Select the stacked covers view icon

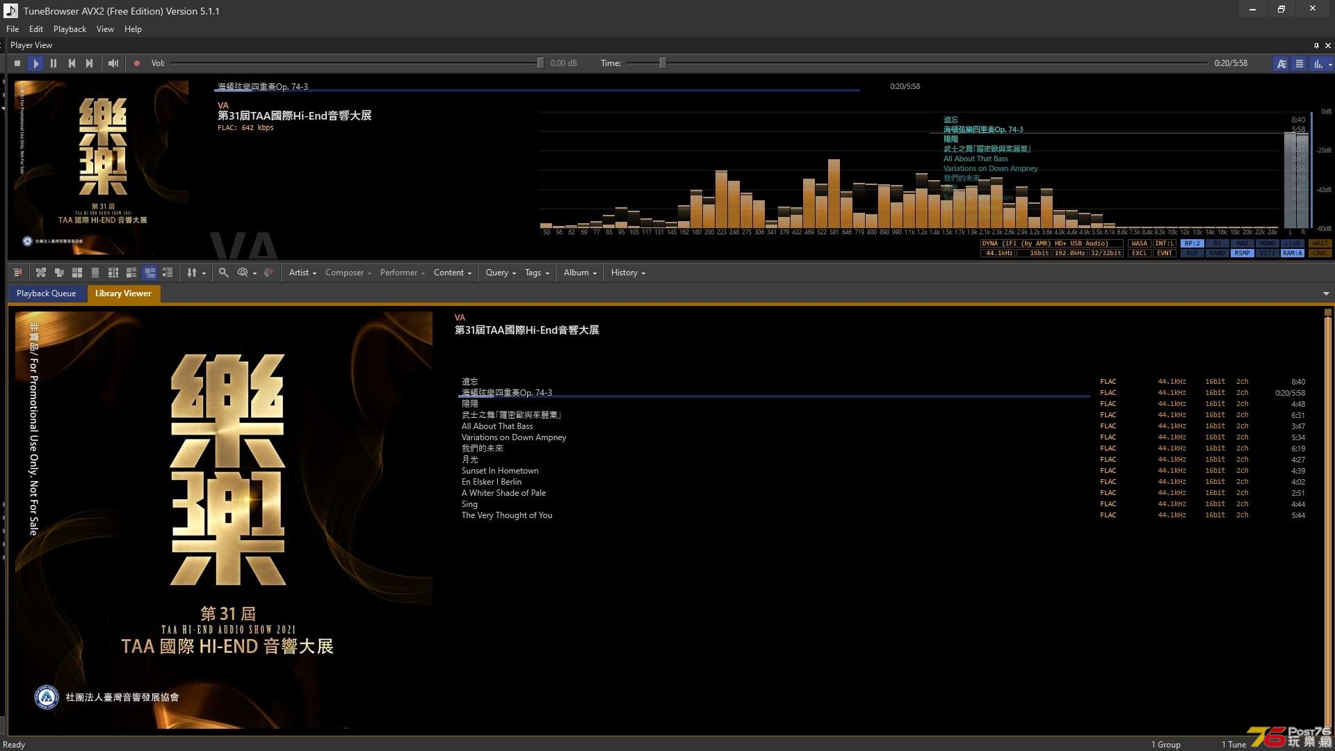(59, 273)
